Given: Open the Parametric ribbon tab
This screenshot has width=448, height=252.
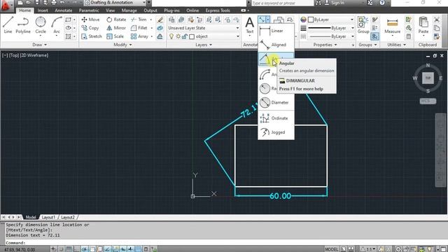Looking at the screenshot, I should coord(89,10).
